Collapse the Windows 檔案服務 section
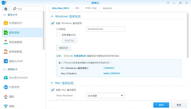The height and width of the screenshot is (109, 191). point(52,16)
